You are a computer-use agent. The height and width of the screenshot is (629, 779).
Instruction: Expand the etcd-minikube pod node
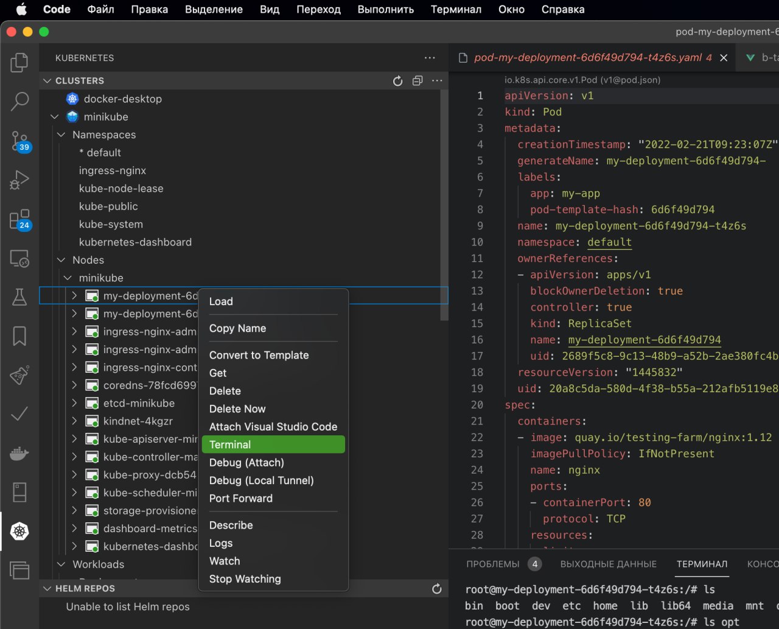pos(74,403)
